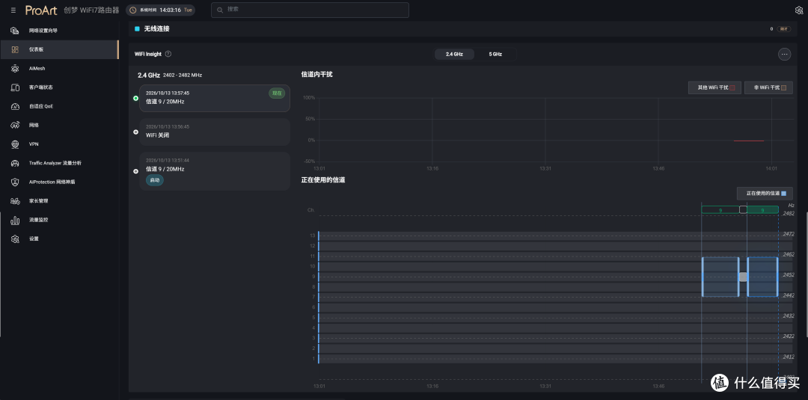Open the top-right settings gear
The width and height of the screenshot is (808, 400).
[x=799, y=10]
